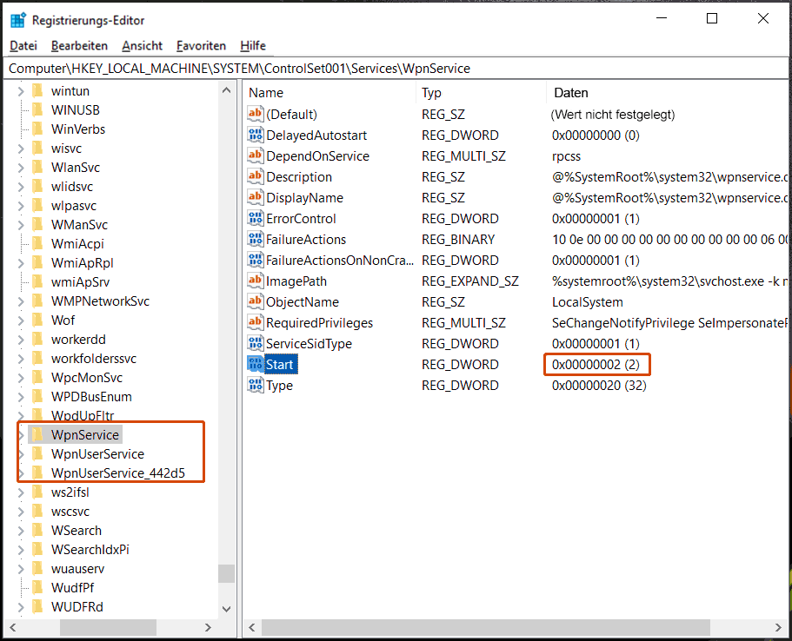Expand the workfolderssvc key chevron

21,359
